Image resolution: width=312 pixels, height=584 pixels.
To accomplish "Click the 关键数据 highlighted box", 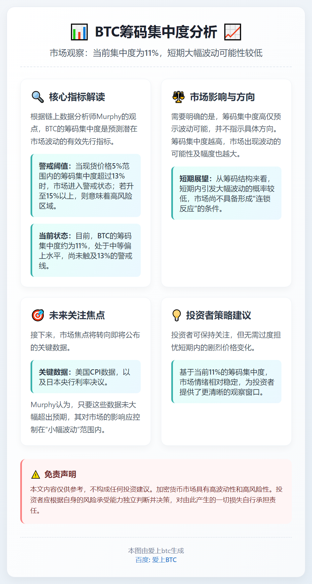I will (x=86, y=377).
